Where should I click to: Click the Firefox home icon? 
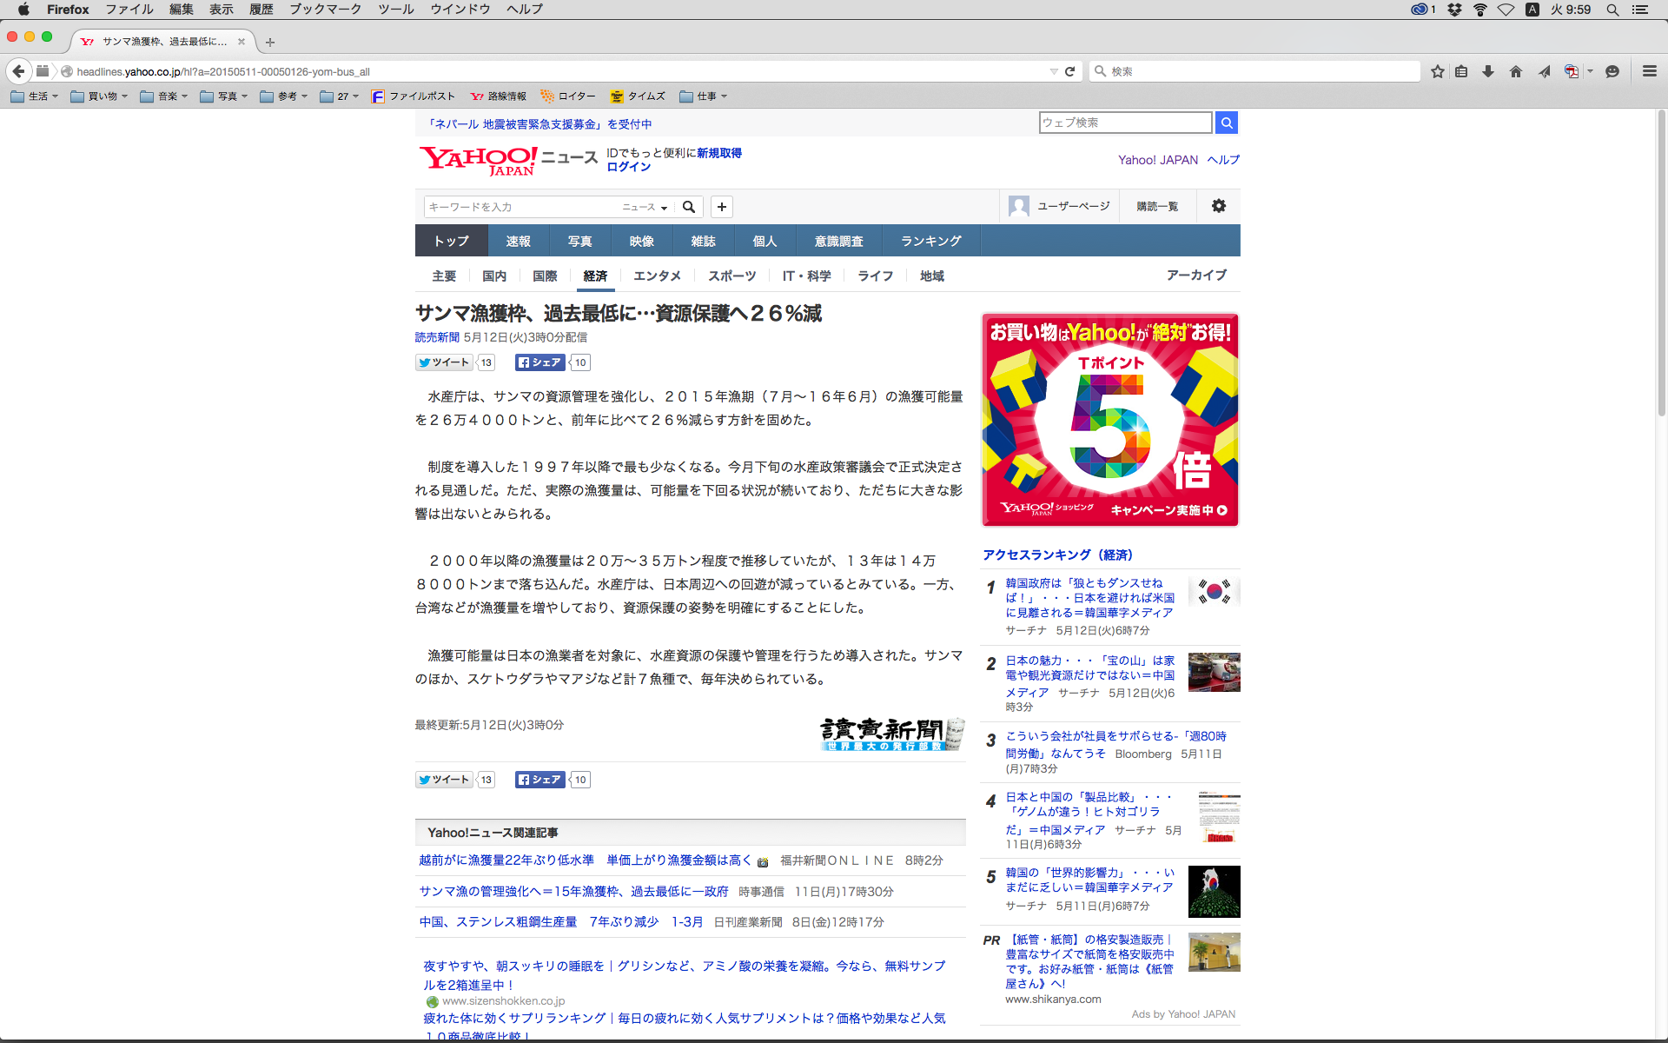tap(1516, 71)
